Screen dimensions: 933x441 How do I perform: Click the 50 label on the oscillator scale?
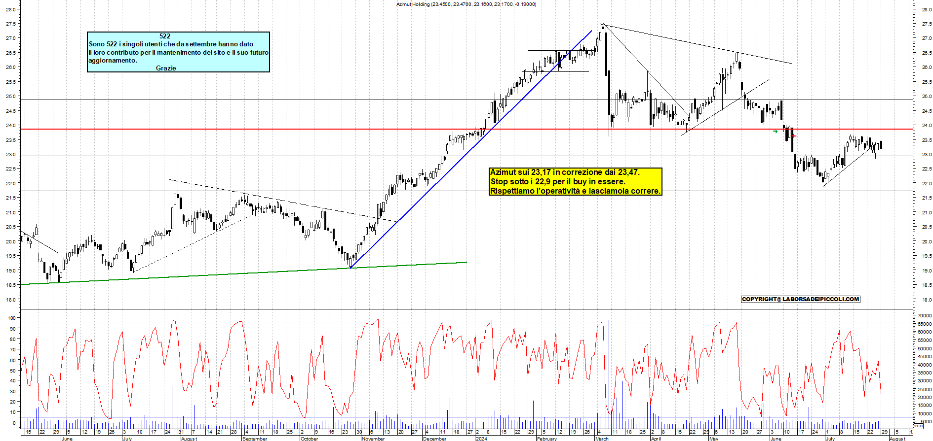[13, 371]
